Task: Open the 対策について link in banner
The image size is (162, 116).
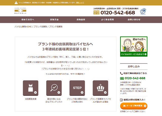Action: pos(80,3)
